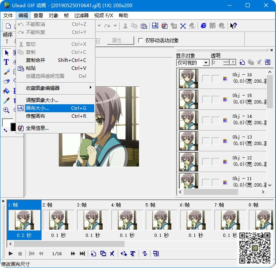The height and width of the screenshot is (268, 276).
Task: Choose Canvas Size menu entry
Action: tap(56, 108)
